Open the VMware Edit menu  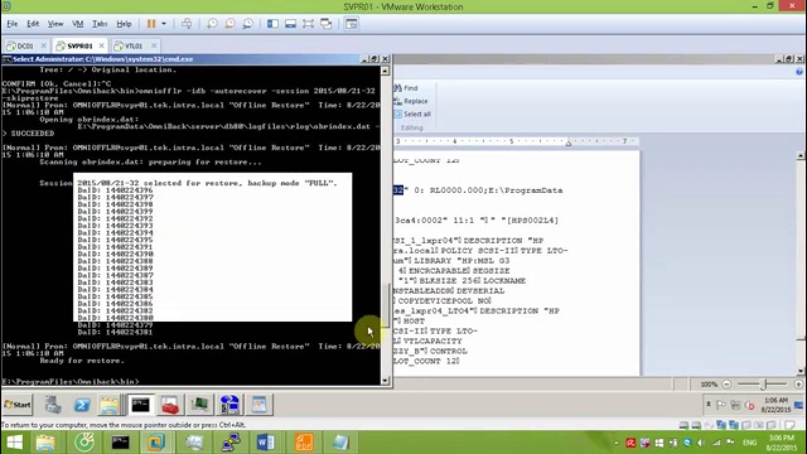[x=33, y=24]
